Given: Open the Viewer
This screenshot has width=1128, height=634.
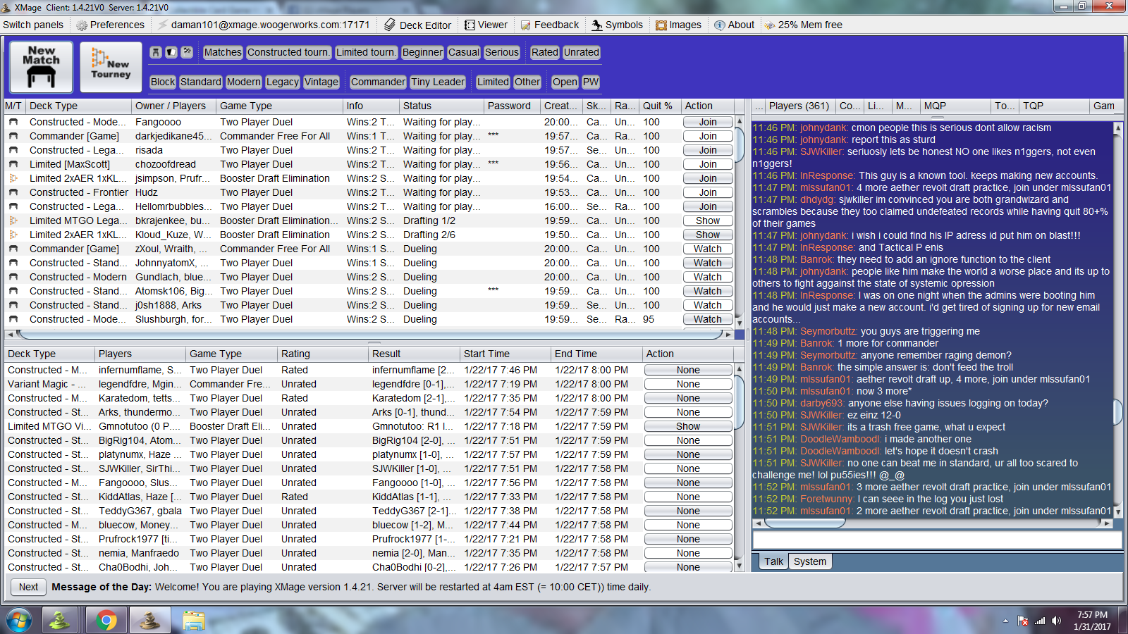Looking at the screenshot, I should (486, 25).
